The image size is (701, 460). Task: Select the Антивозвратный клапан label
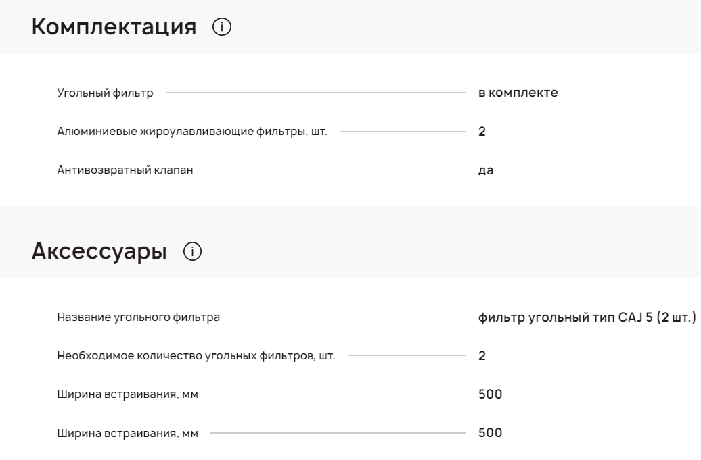(x=125, y=170)
